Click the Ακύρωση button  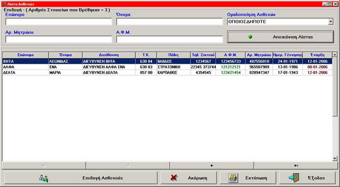point(188,178)
